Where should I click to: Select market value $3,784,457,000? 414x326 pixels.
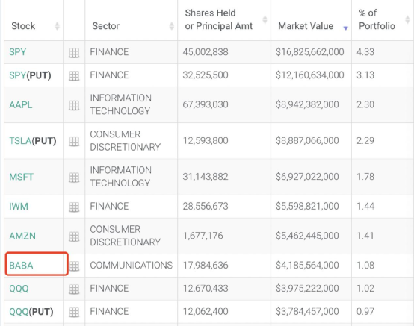[307, 312]
